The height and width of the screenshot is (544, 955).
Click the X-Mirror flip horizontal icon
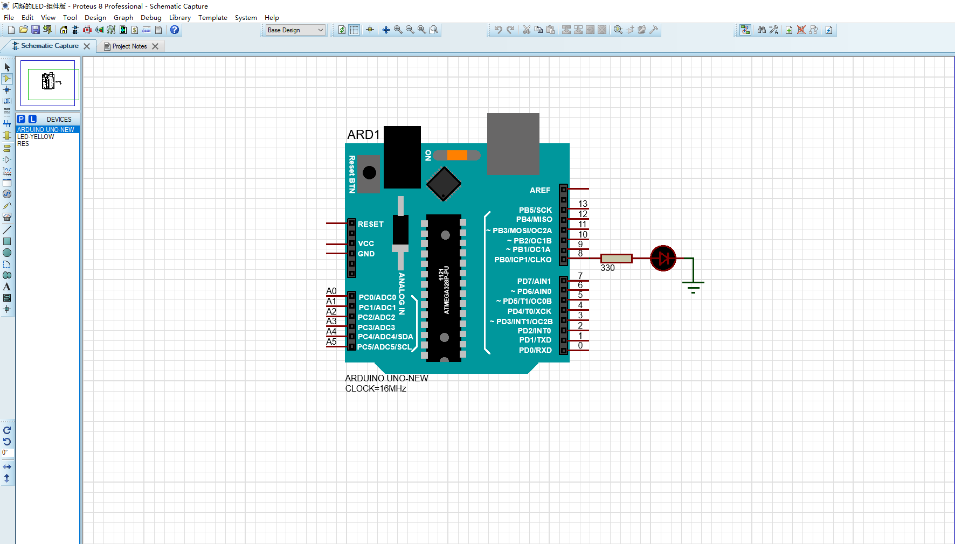pyautogui.click(x=7, y=466)
